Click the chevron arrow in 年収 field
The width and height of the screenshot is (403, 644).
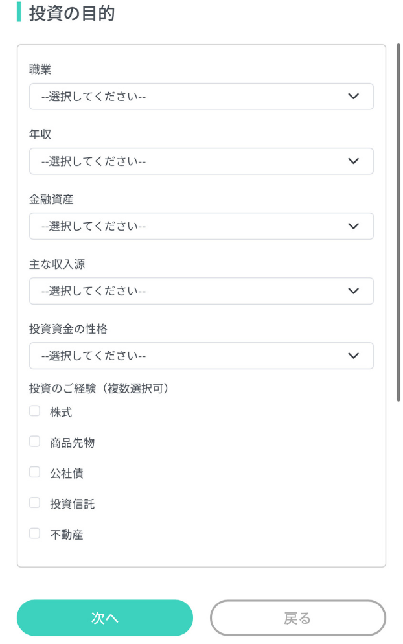pyautogui.click(x=353, y=161)
